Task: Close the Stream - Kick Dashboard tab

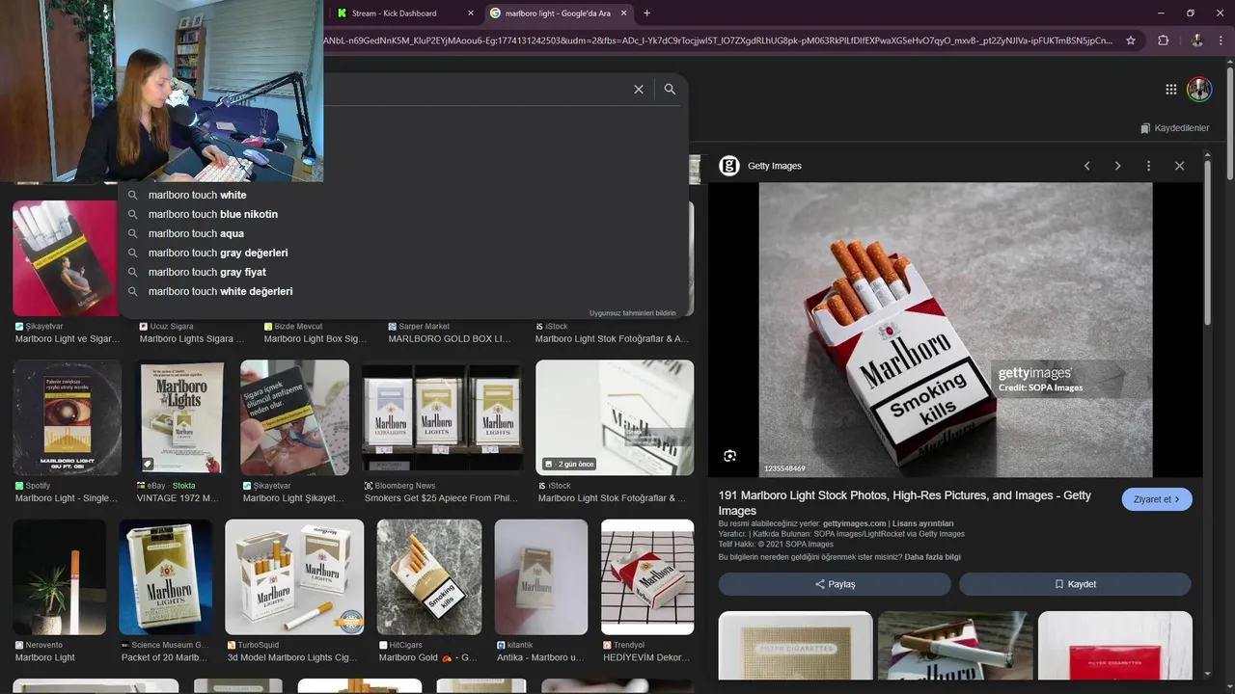Action: coord(471,13)
